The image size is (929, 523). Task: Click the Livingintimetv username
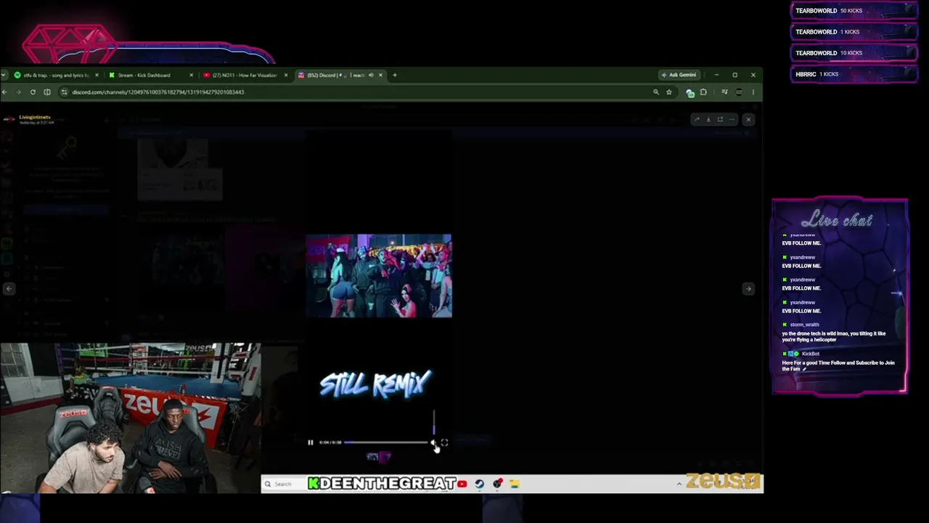(x=35, y=117)
